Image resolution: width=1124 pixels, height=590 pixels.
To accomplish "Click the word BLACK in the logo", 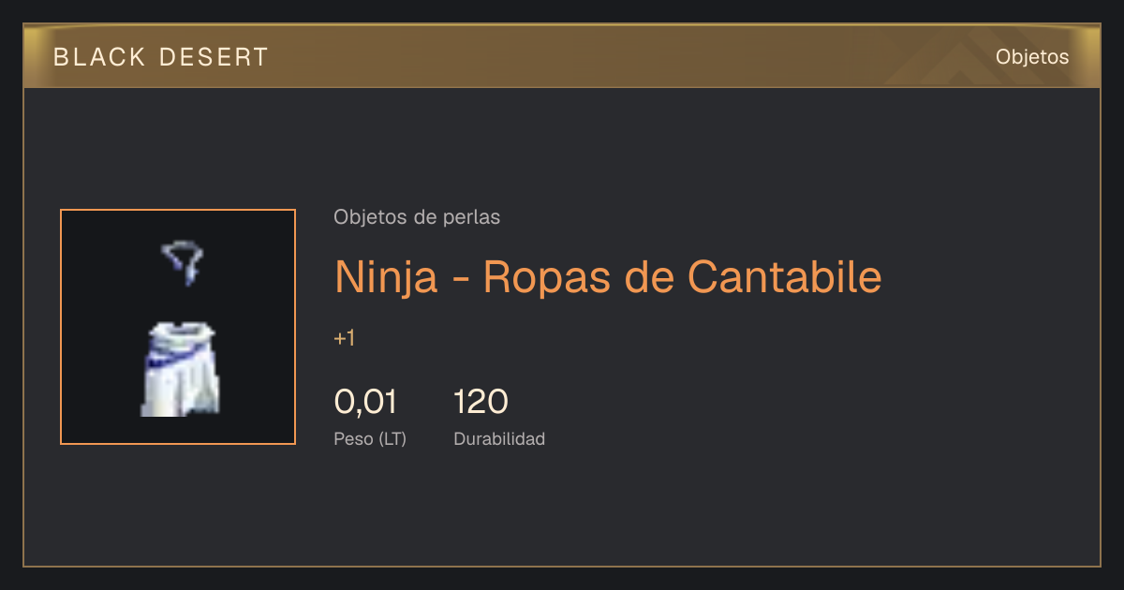I will [x=99, y=57].
